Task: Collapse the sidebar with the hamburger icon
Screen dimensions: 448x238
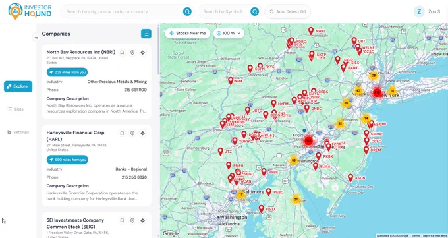Action: click(36, 37)
